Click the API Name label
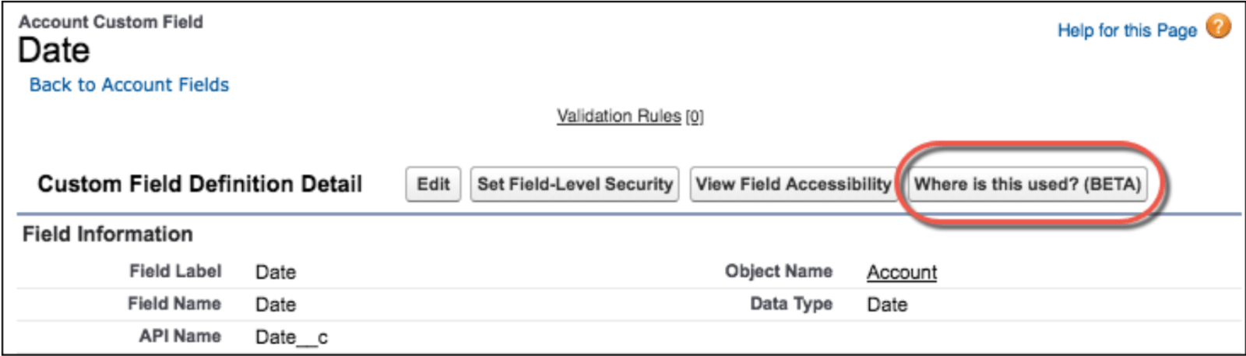 tap(180, 336)
